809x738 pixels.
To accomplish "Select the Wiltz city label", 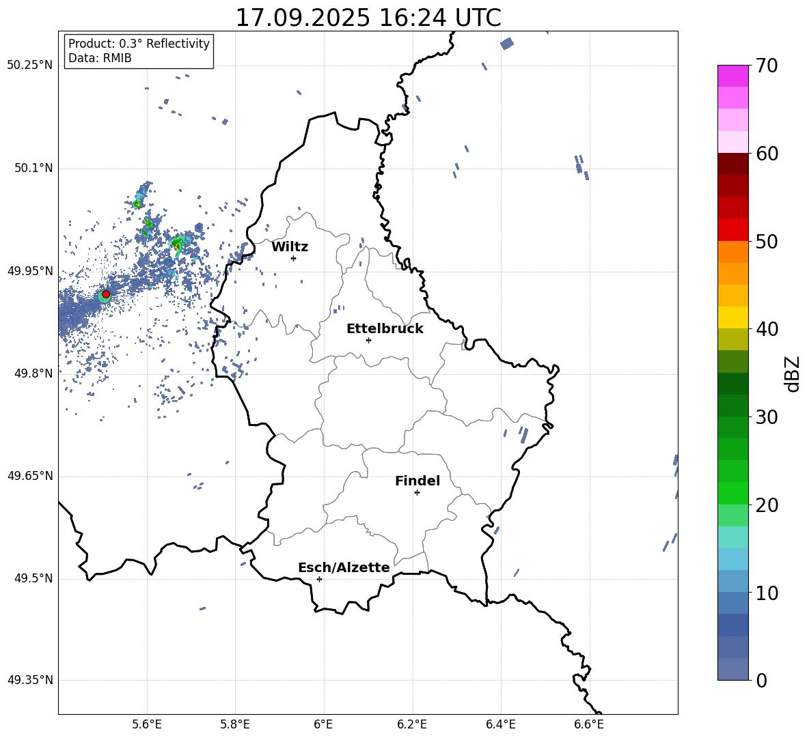I will click(290, 247).
